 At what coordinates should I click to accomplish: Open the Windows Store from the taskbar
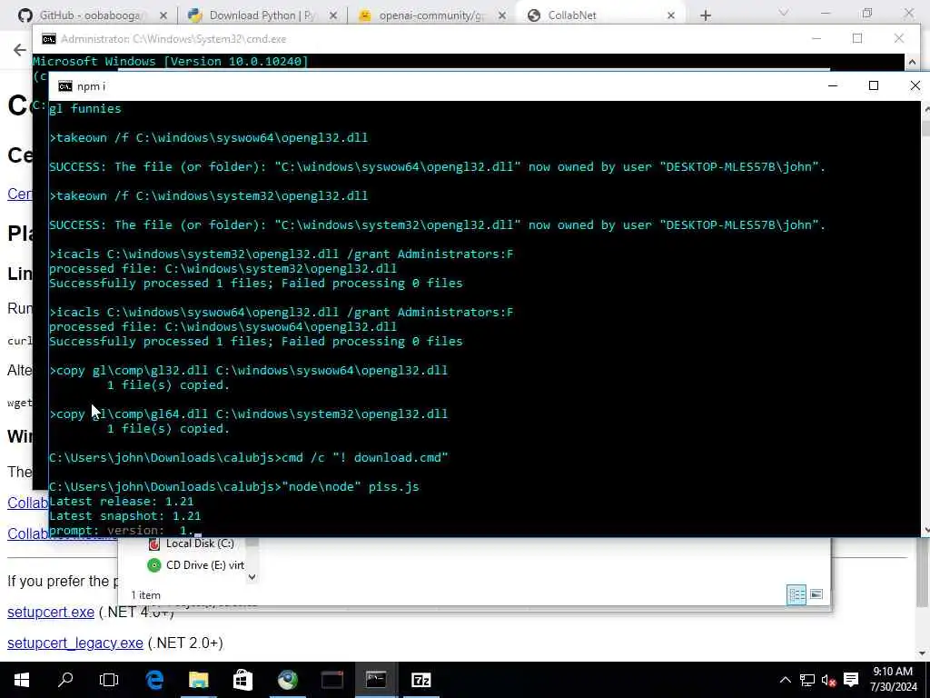click(x=242, y=680)
